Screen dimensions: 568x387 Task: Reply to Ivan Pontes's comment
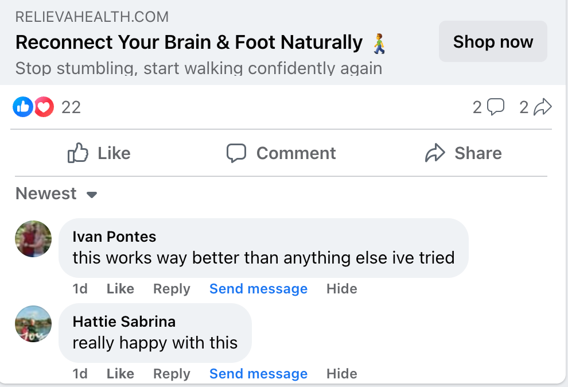(172, 289)
